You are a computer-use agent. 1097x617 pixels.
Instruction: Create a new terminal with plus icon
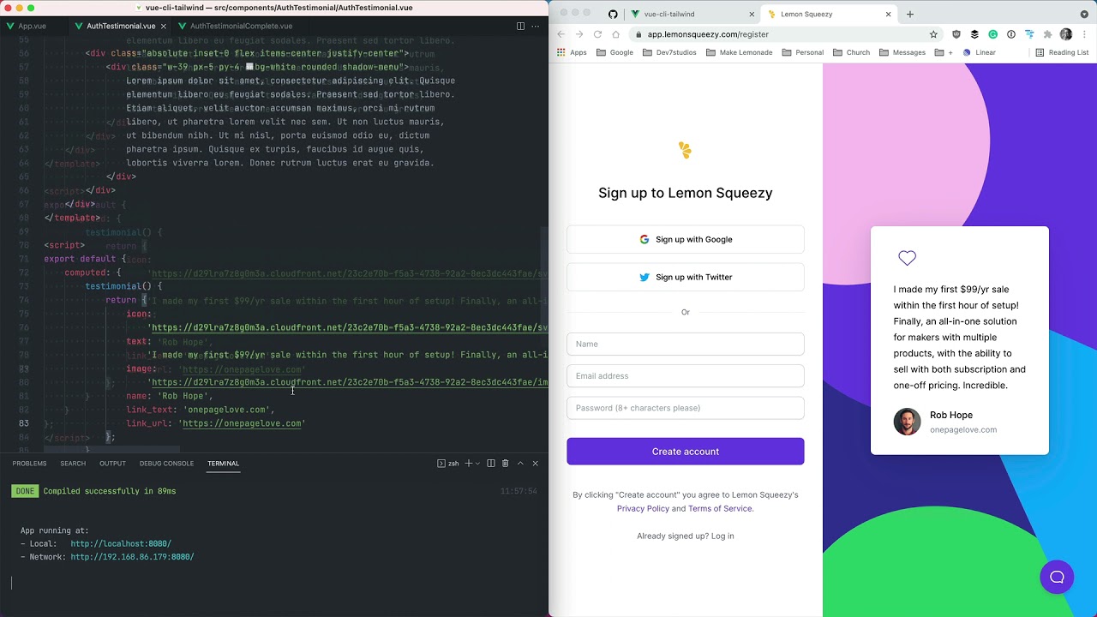pyautogui.click(x=469, y=464)
